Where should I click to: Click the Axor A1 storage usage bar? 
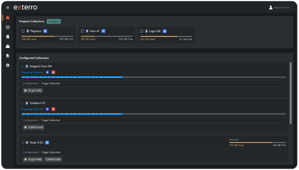click(107, 36)
